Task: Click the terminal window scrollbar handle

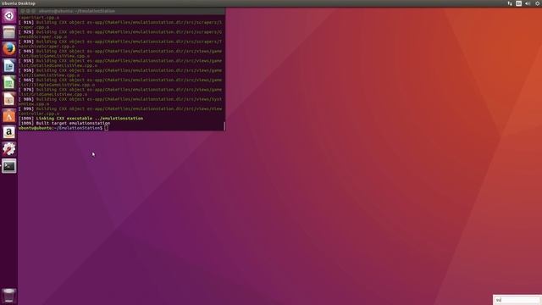Action: 224,126
